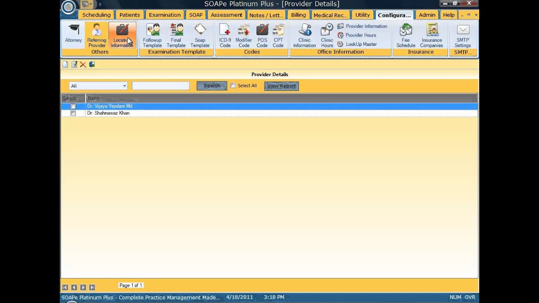Image resolution: width=539 pixels, height=303 pixels.
Task: Go to the next page
Action: pyautogui.click(x=83, y=287)
